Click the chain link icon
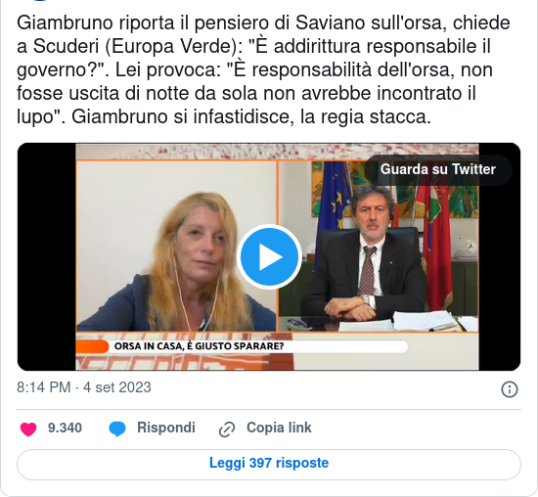538x497 pixels. click(227, 429)
